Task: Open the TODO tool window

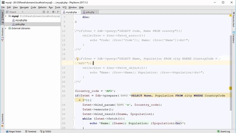Action: (46, 132)
